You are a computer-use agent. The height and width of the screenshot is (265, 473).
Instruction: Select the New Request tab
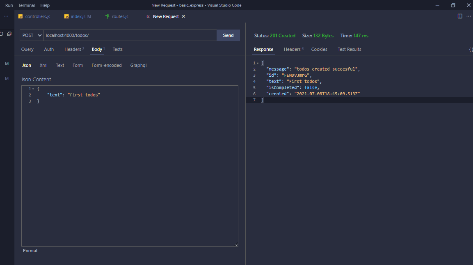[166, 16]
